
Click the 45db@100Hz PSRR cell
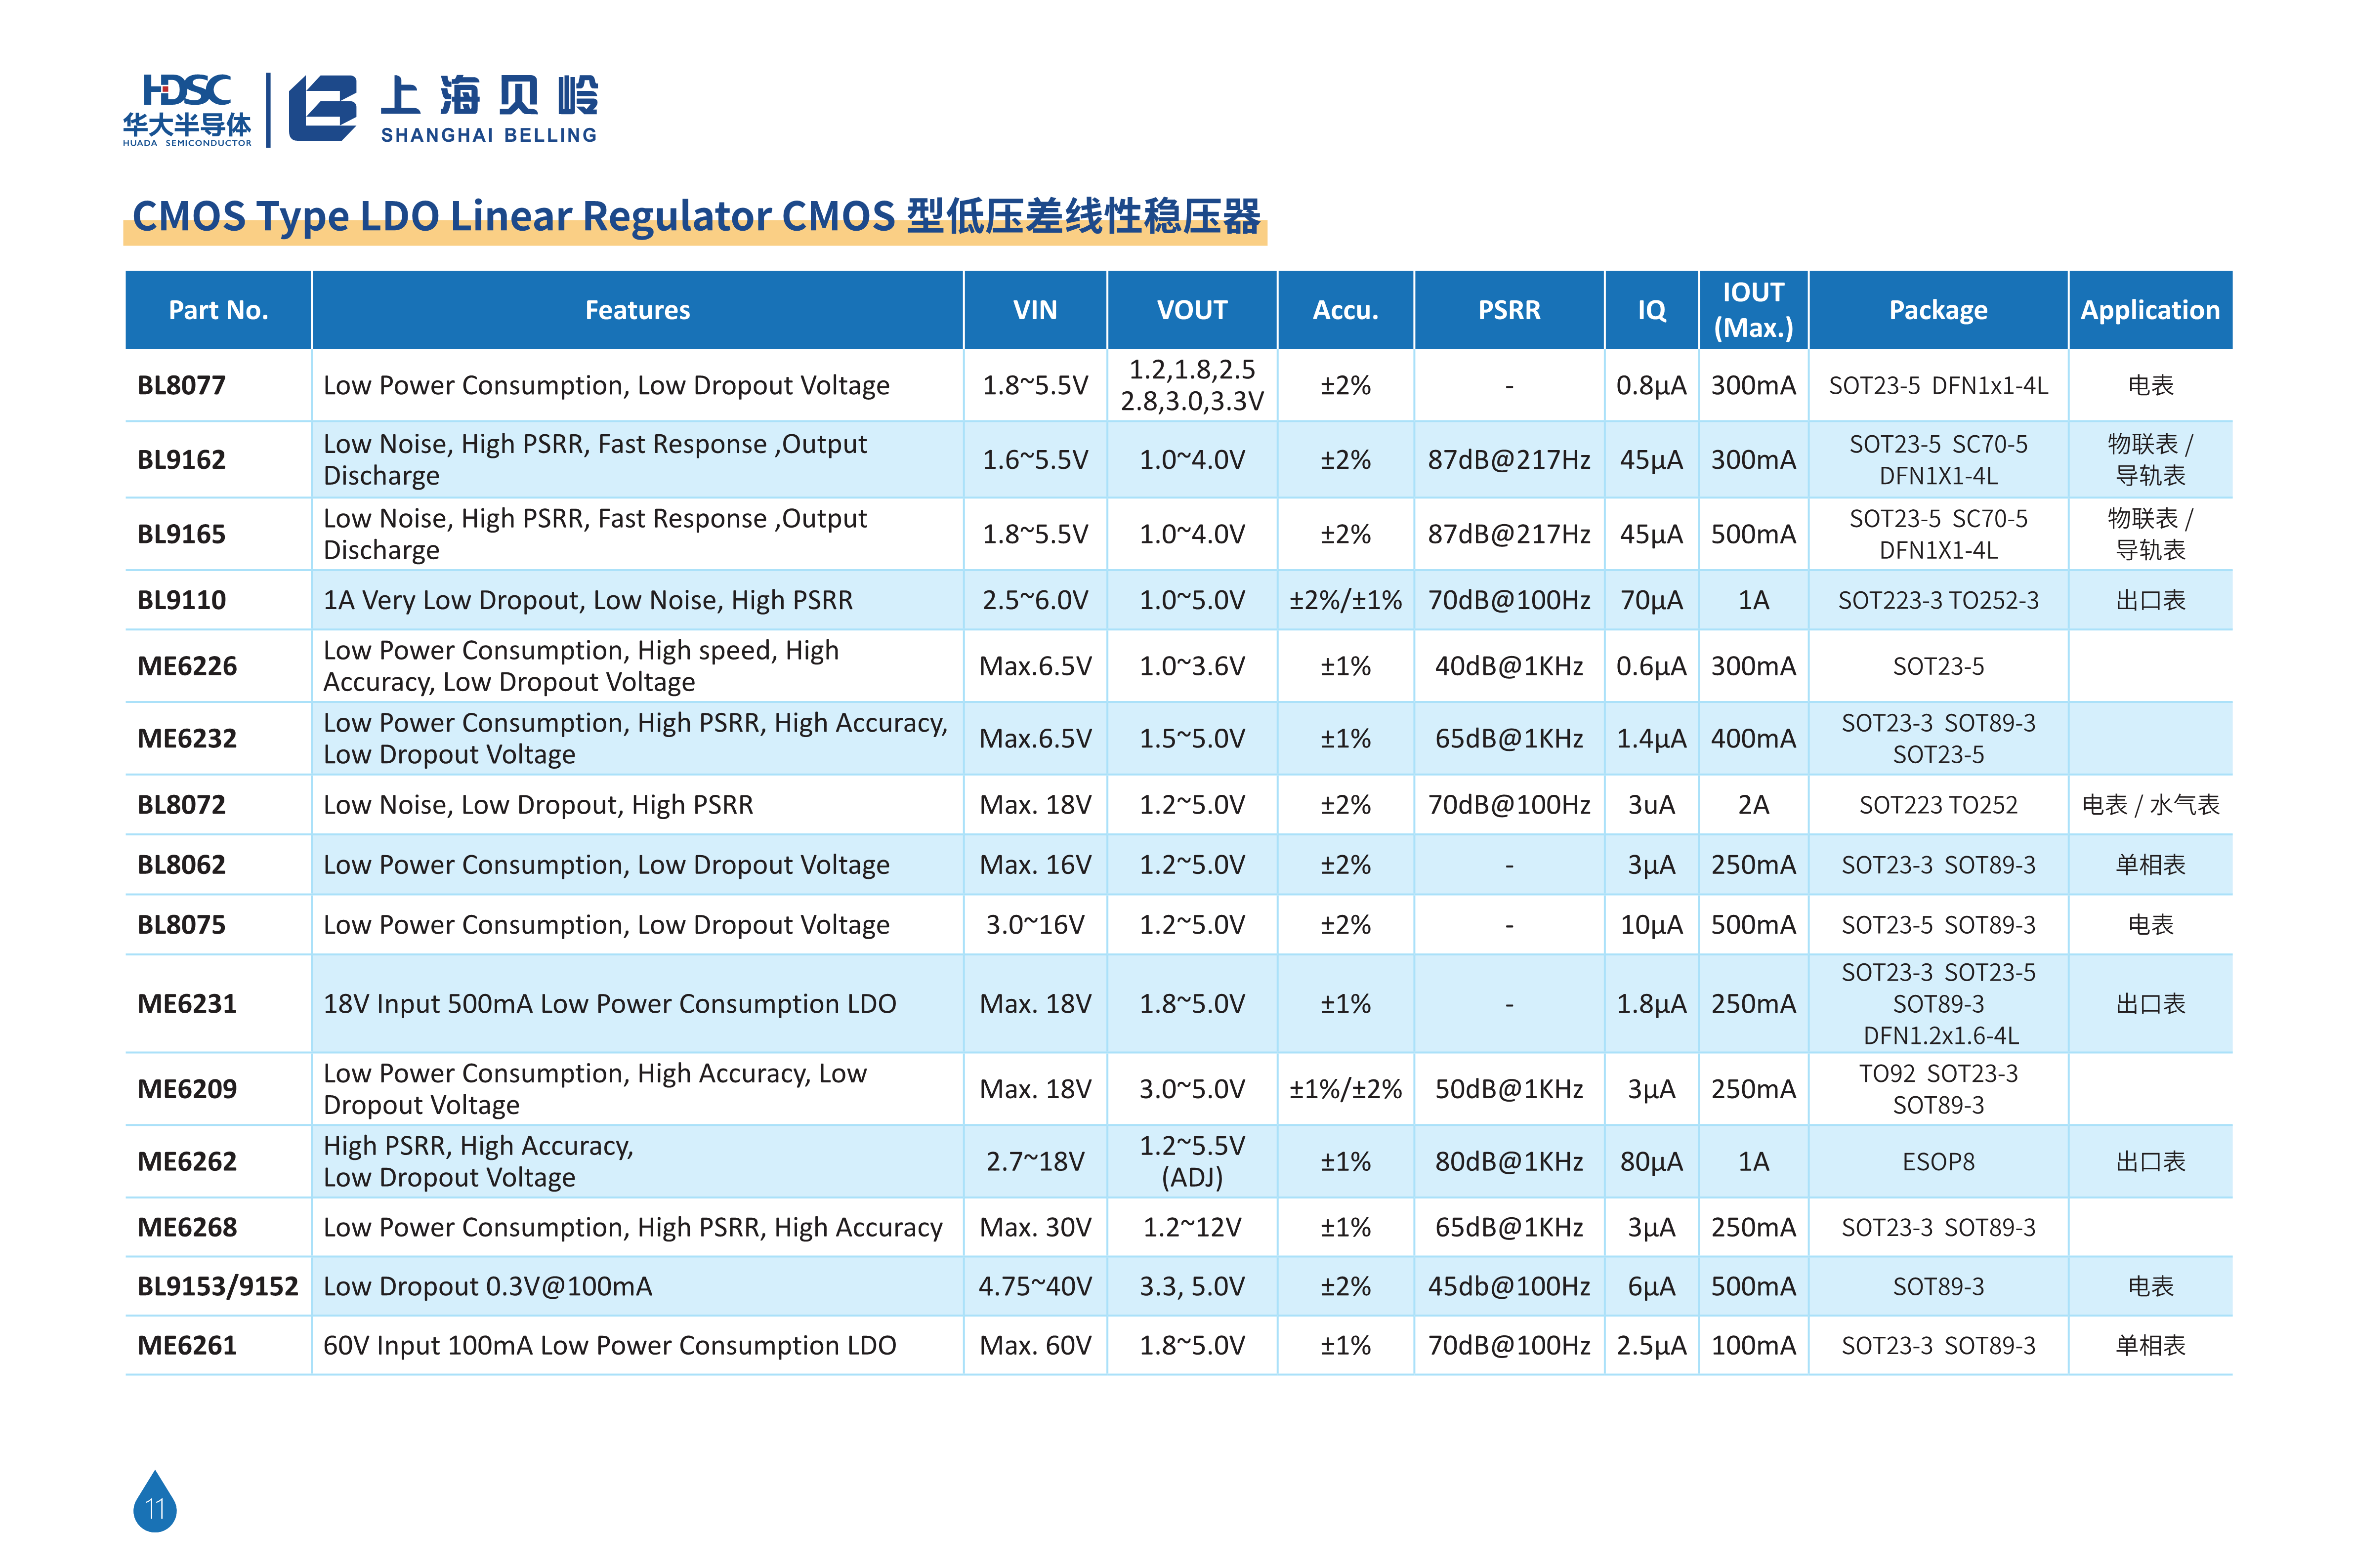tap(1509, 1286)
